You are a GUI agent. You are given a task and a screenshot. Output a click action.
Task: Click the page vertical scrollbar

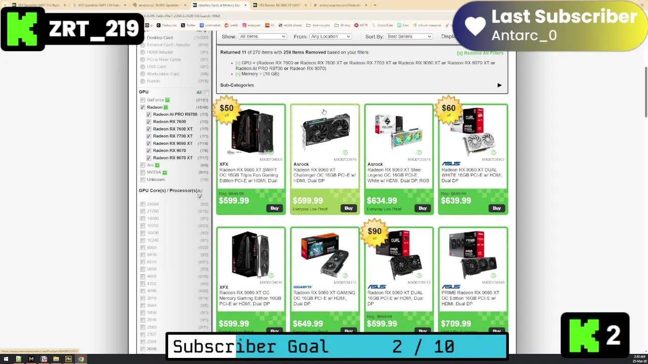tap(645, 91)
